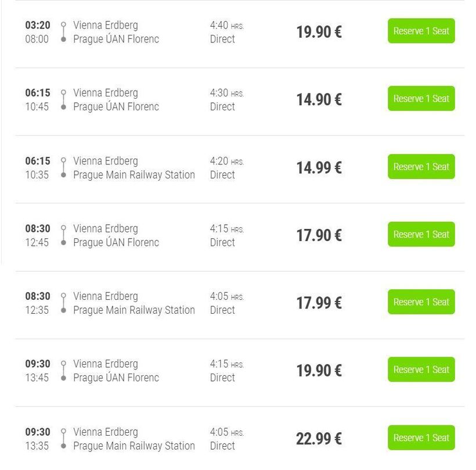Select the 4:40 hrs Direct duration text
Viewport: 476px width, 470px height.
pos(226,32)
